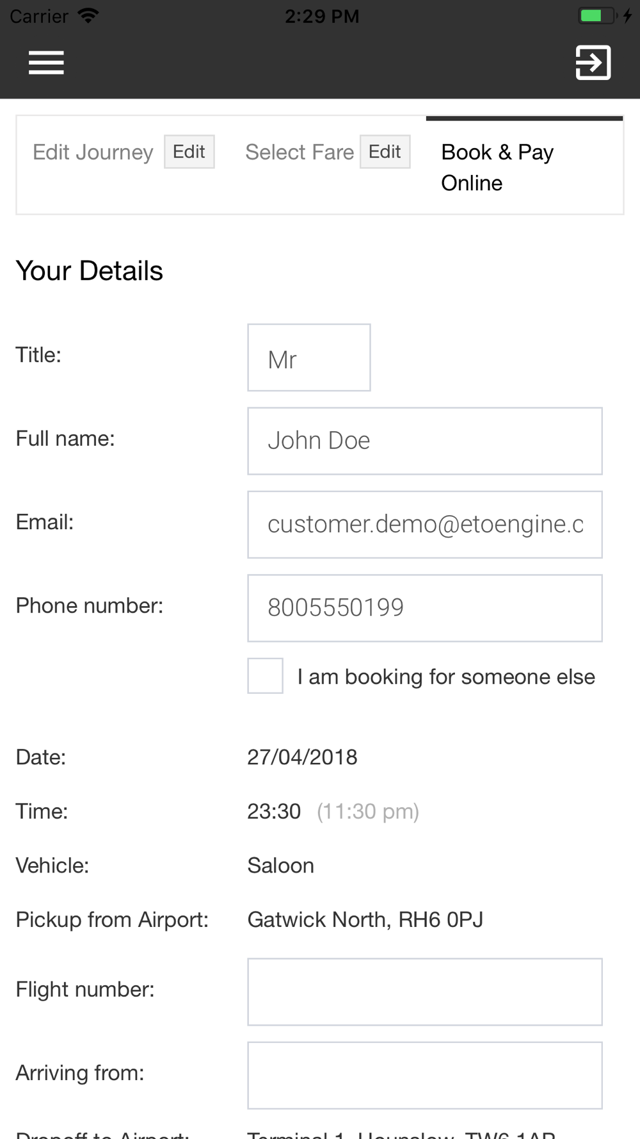Click Edit button next to Edit Journey
Image resolution: width=640 pixels, height=1139 pixels.
click(x=189, y=152)
